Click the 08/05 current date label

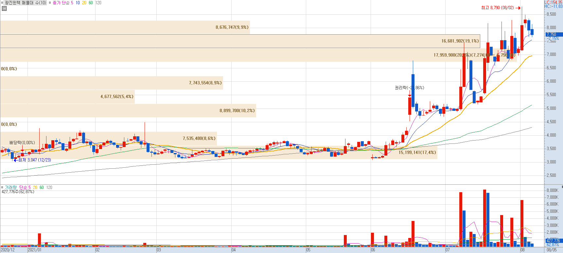coord(552,250)
